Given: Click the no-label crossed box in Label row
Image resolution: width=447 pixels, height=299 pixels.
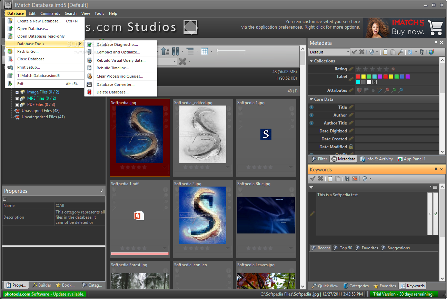Looking at the screenshot, I should (x=375, y=82).
